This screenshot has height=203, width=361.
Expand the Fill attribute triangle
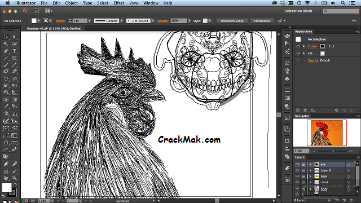304,53
